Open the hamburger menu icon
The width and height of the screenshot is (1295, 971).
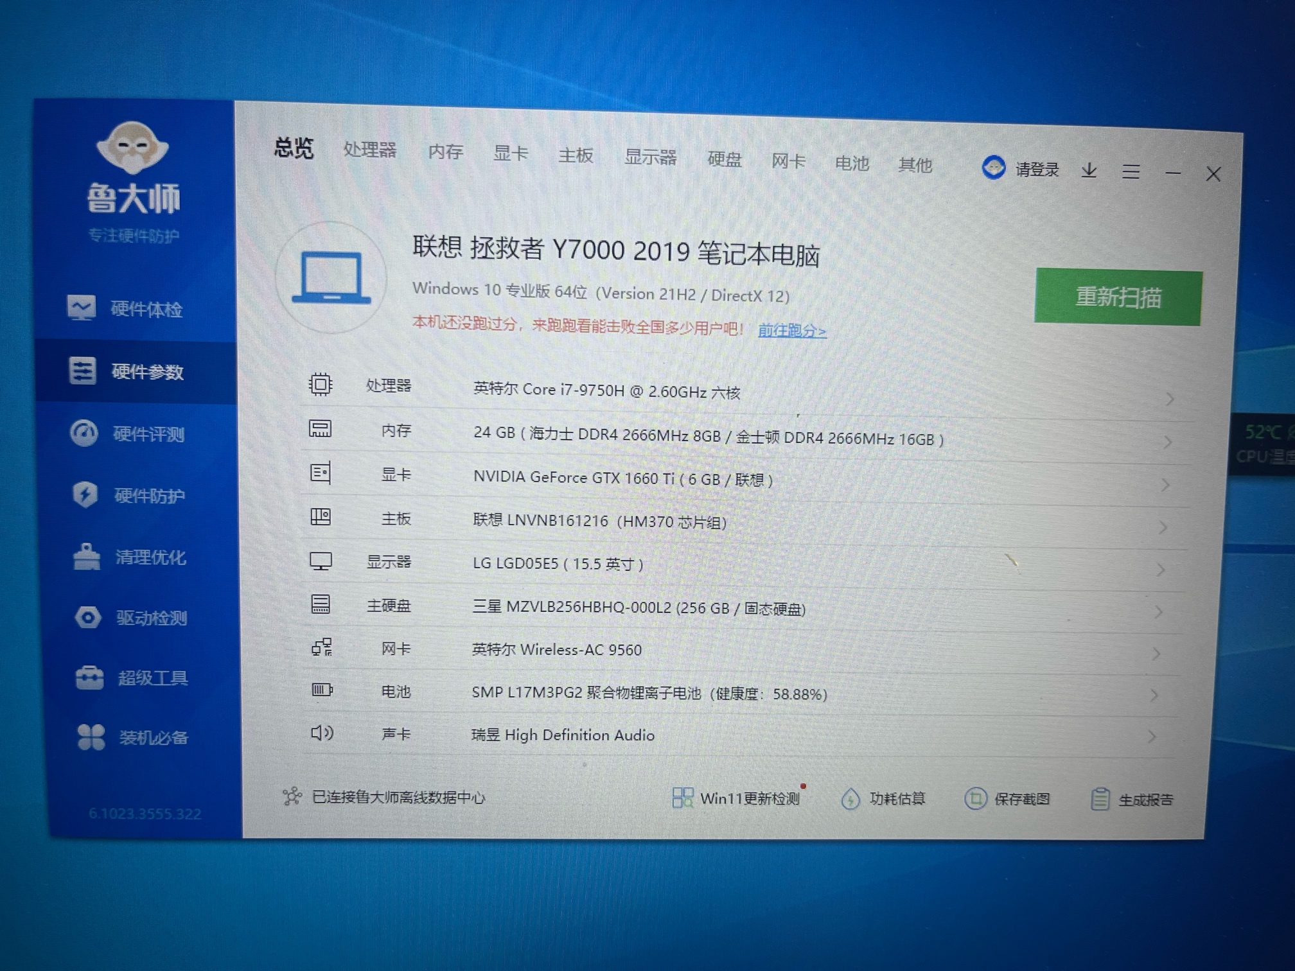[1131, 171]
